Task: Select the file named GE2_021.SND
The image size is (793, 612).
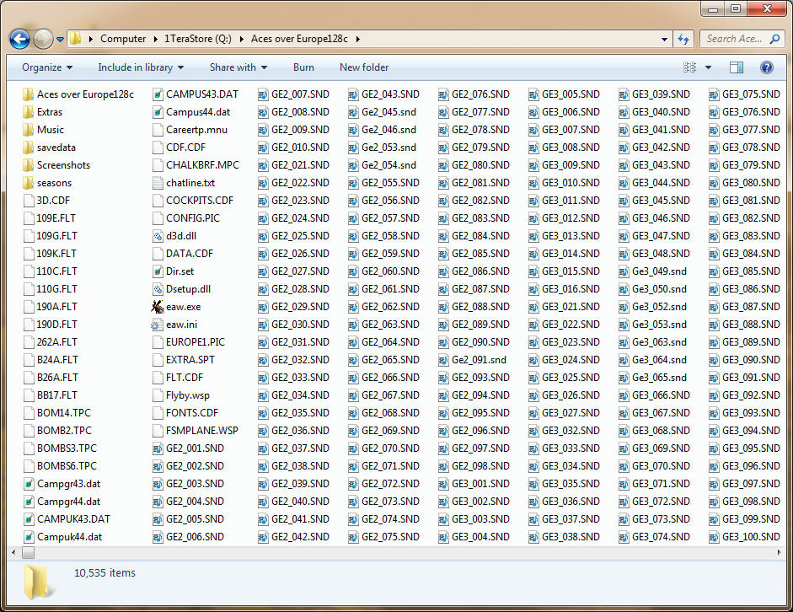Action: tap(300, 165)
